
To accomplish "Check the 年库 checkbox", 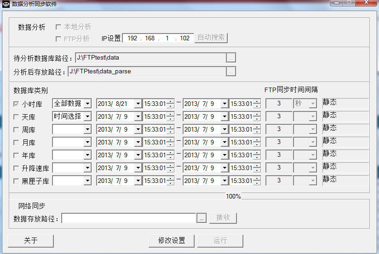I will tap(16, 155).
